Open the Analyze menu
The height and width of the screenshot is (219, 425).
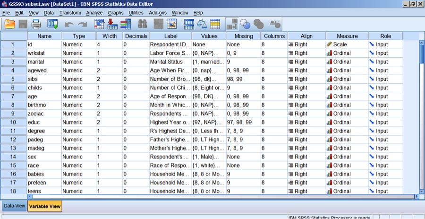(94, 13)
